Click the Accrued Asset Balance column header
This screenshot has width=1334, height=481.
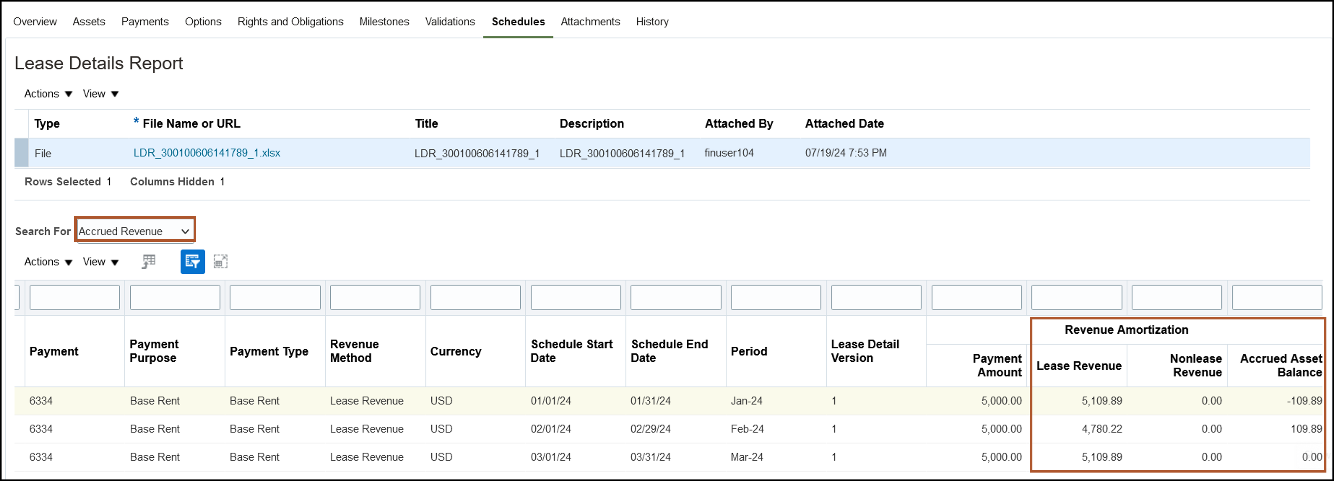[1281, 365]
